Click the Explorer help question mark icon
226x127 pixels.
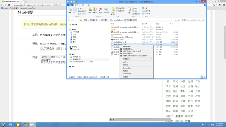coord(205,5)
